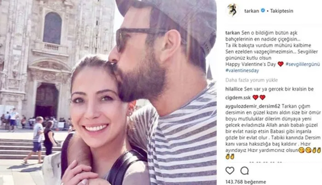
Task: Expand comments with Daha fazla yorum yükle
Action: (x=252, y=80)
